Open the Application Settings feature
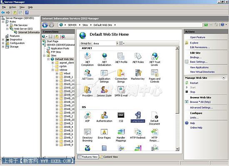 click(x=104, y=76)
